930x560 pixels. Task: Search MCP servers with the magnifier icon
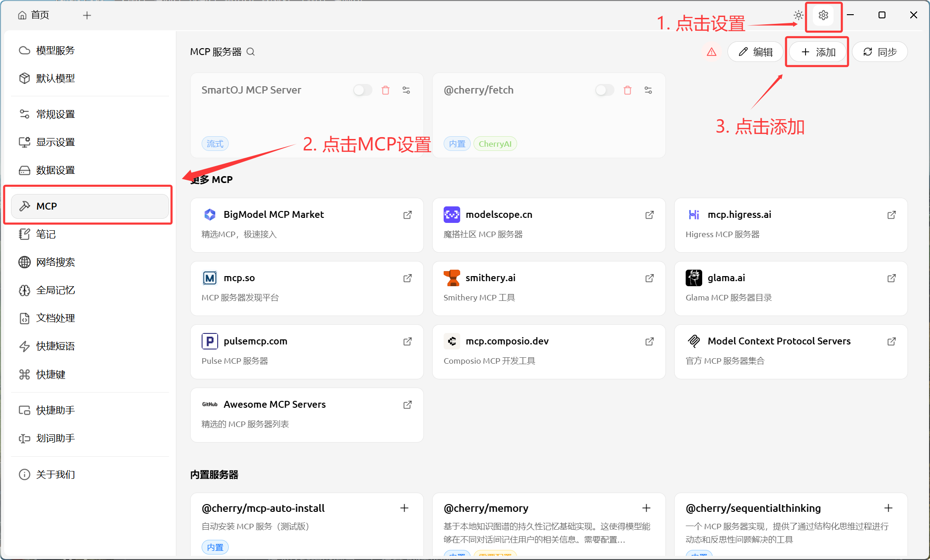pyautogui.click(x=250, y=52)
